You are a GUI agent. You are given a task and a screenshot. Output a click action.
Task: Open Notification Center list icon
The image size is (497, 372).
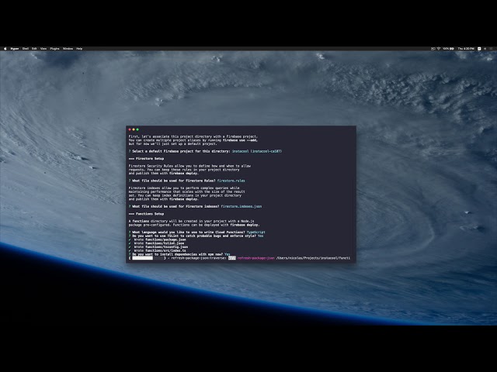(492, 49)
